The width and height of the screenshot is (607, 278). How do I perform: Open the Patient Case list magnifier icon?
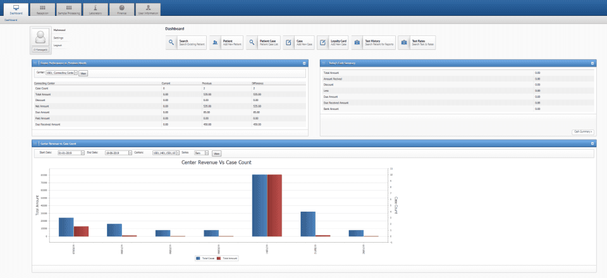(252, 42)
